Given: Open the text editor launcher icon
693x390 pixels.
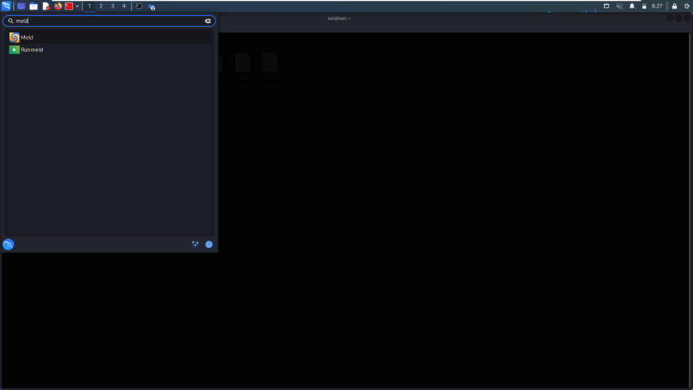Looking at the screenshot, I should click(x=46, y=6).
